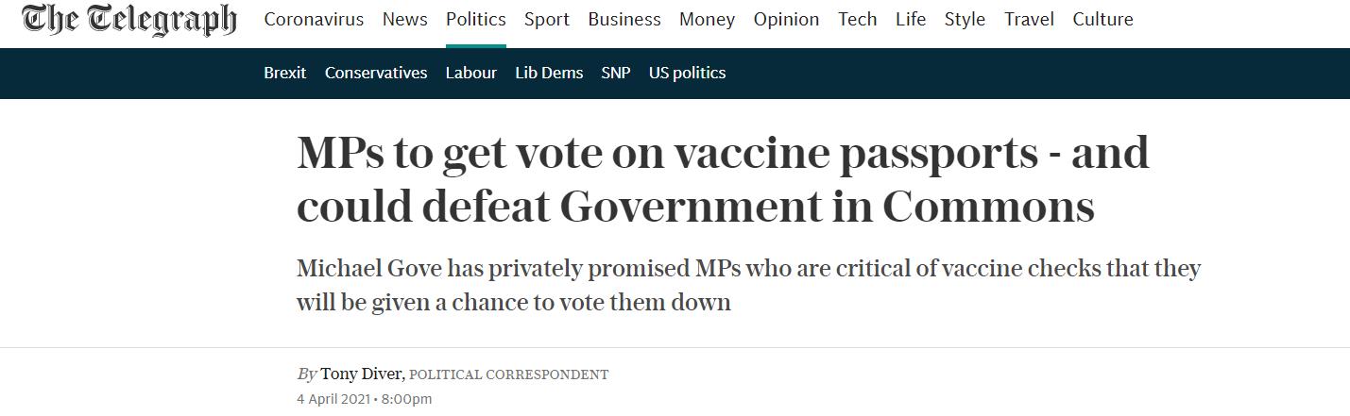Click The Telegraph logo
Screen dimensions: 1350x416
click(129, 20)
